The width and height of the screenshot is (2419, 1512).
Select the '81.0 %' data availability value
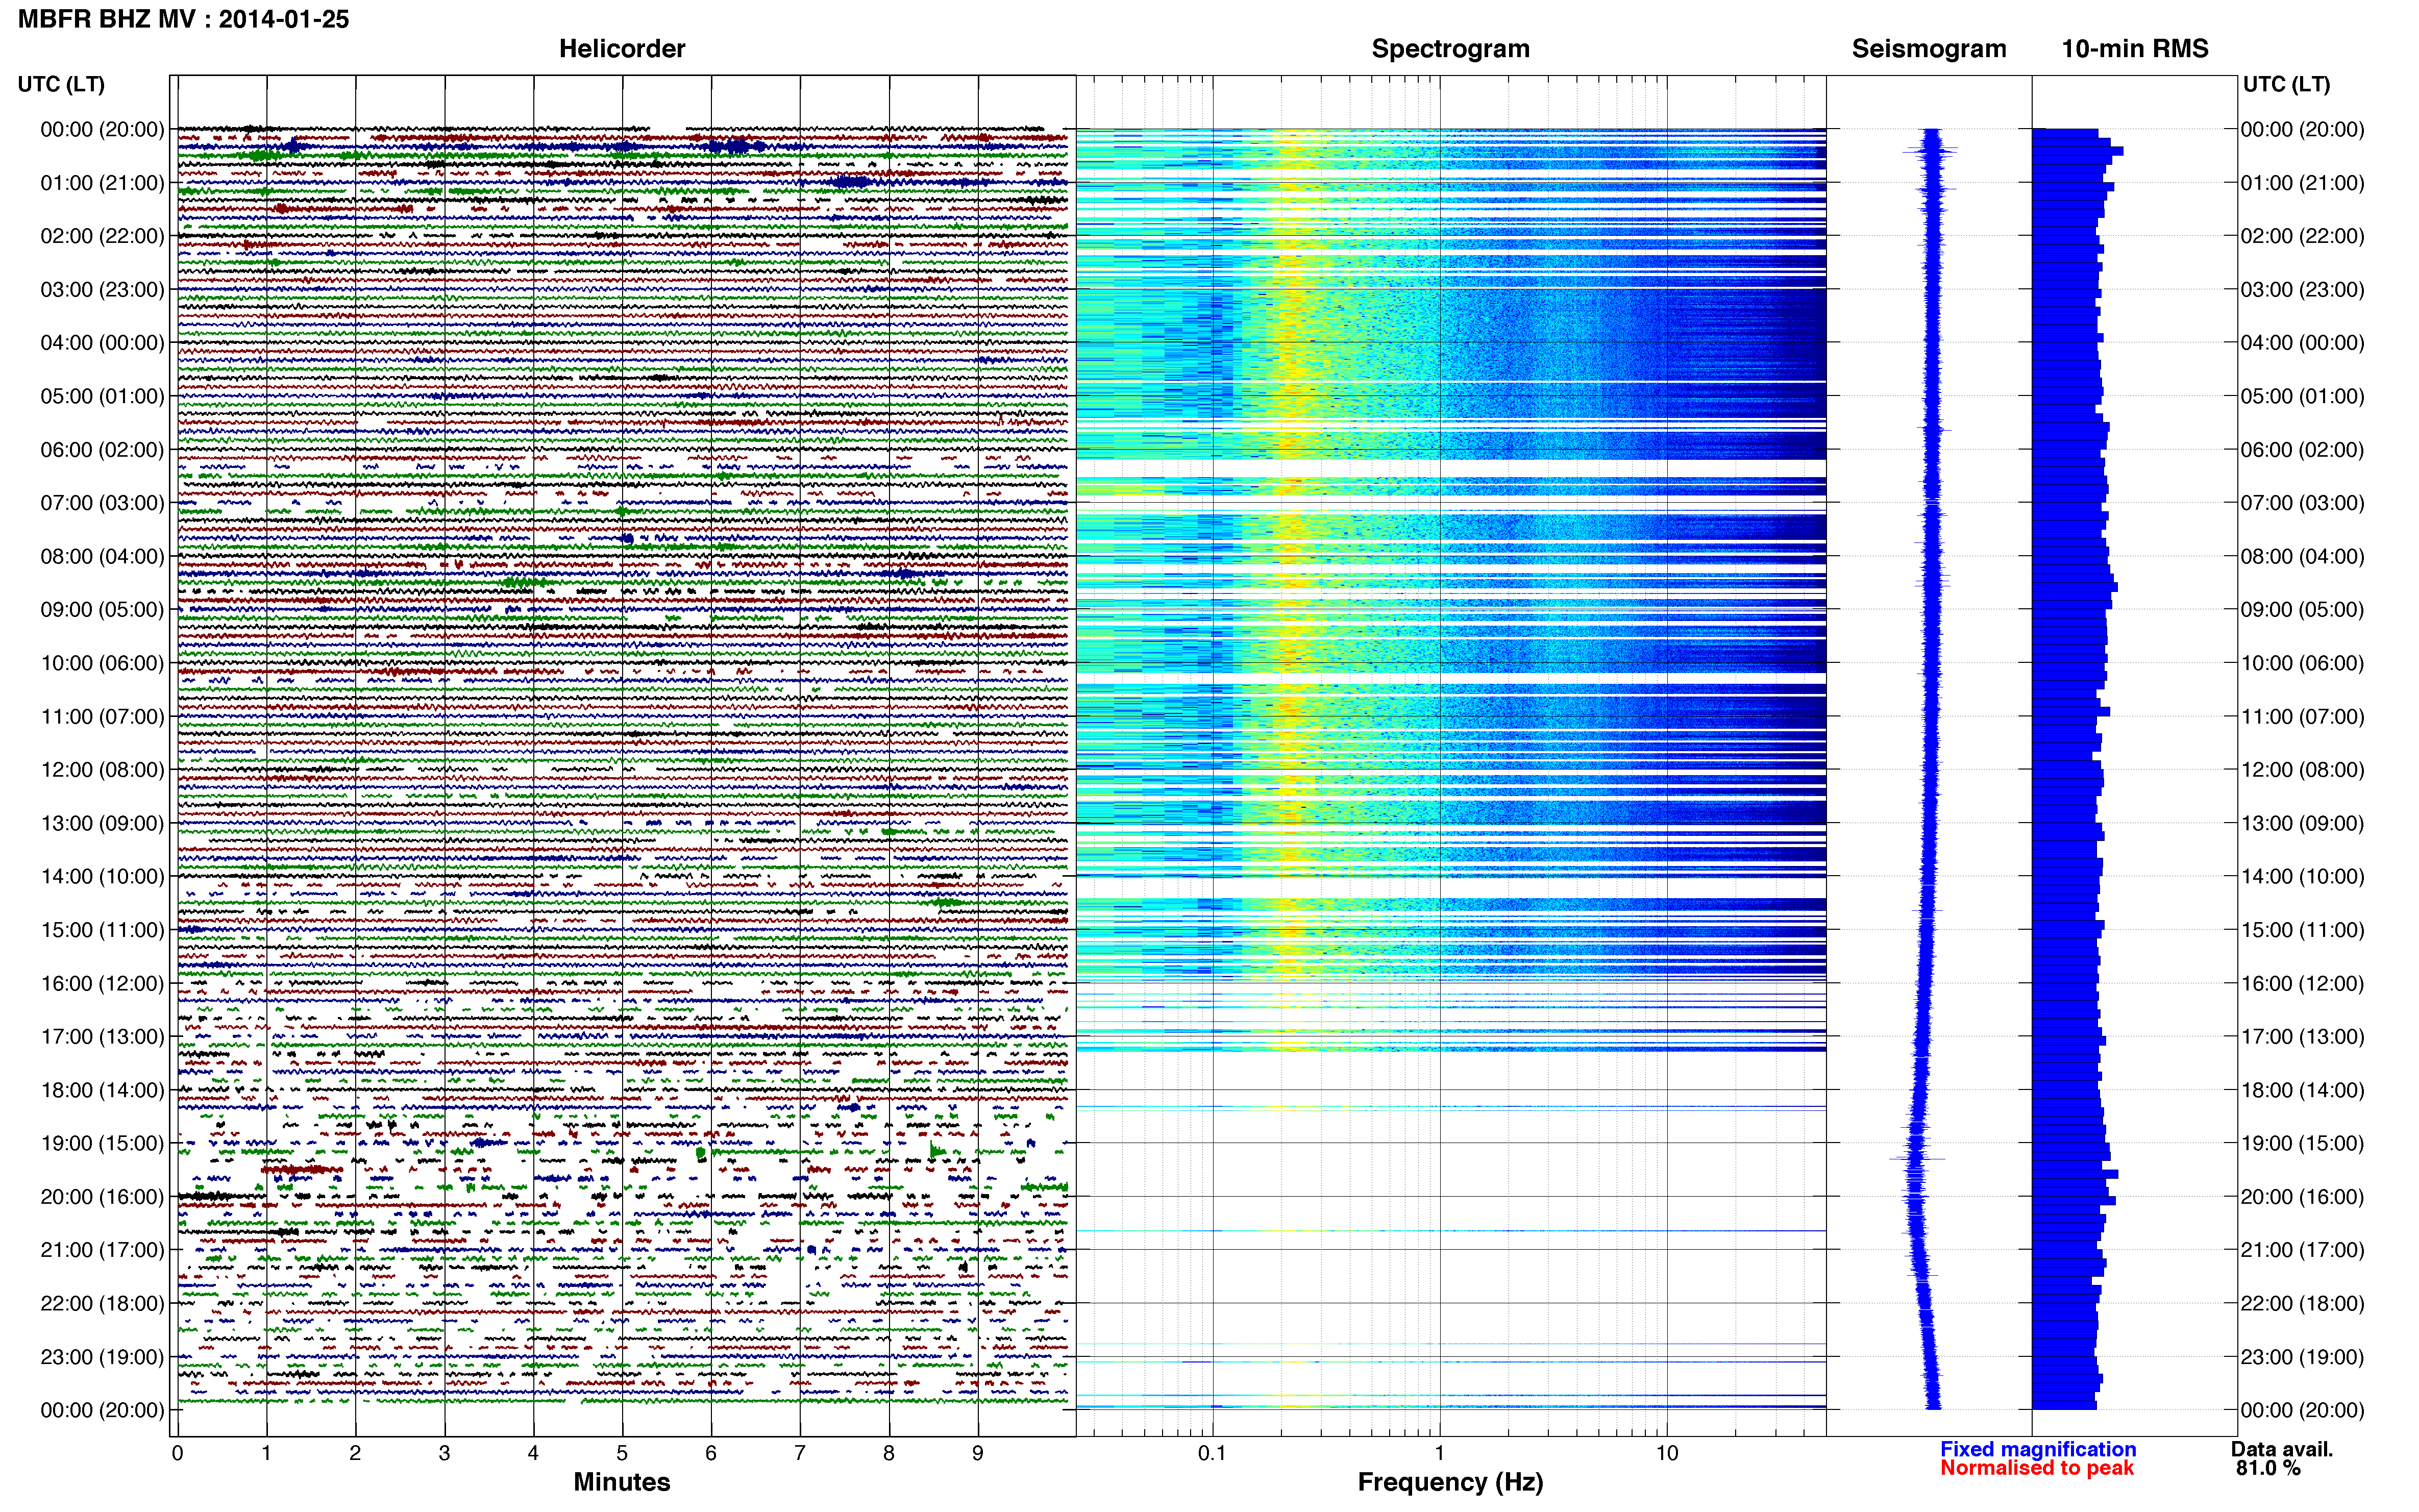[x=2269, y=1468]
